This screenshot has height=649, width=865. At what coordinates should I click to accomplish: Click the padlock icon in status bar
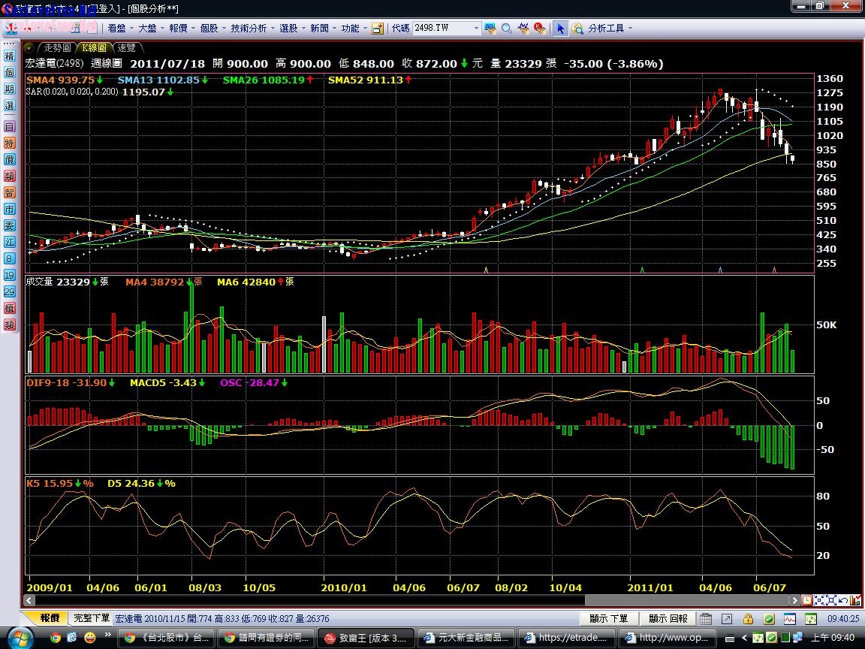pyautogui.click(x=748, y=619)
